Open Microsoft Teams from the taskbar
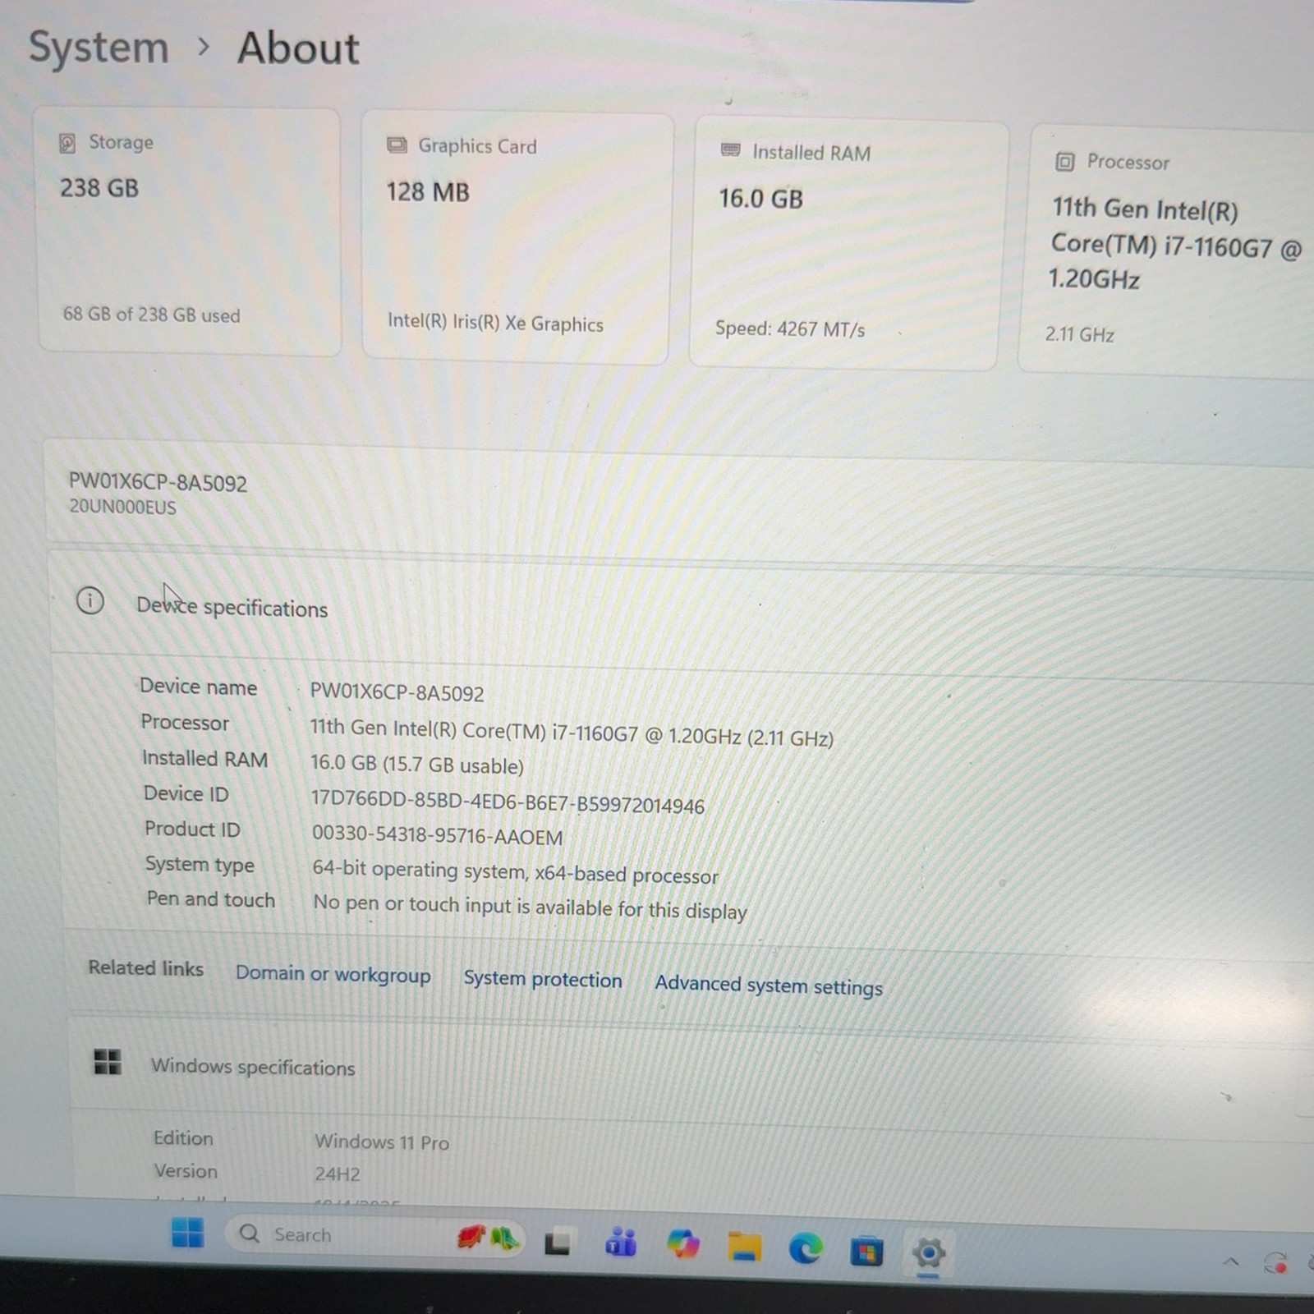Image resolution: width=1314 pixels, height=1314 pixels. (621, 1243)
